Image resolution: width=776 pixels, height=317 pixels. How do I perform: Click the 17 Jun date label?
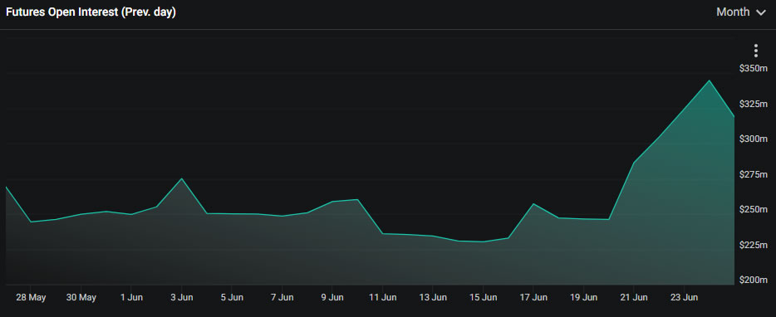[x=533, y=297]
